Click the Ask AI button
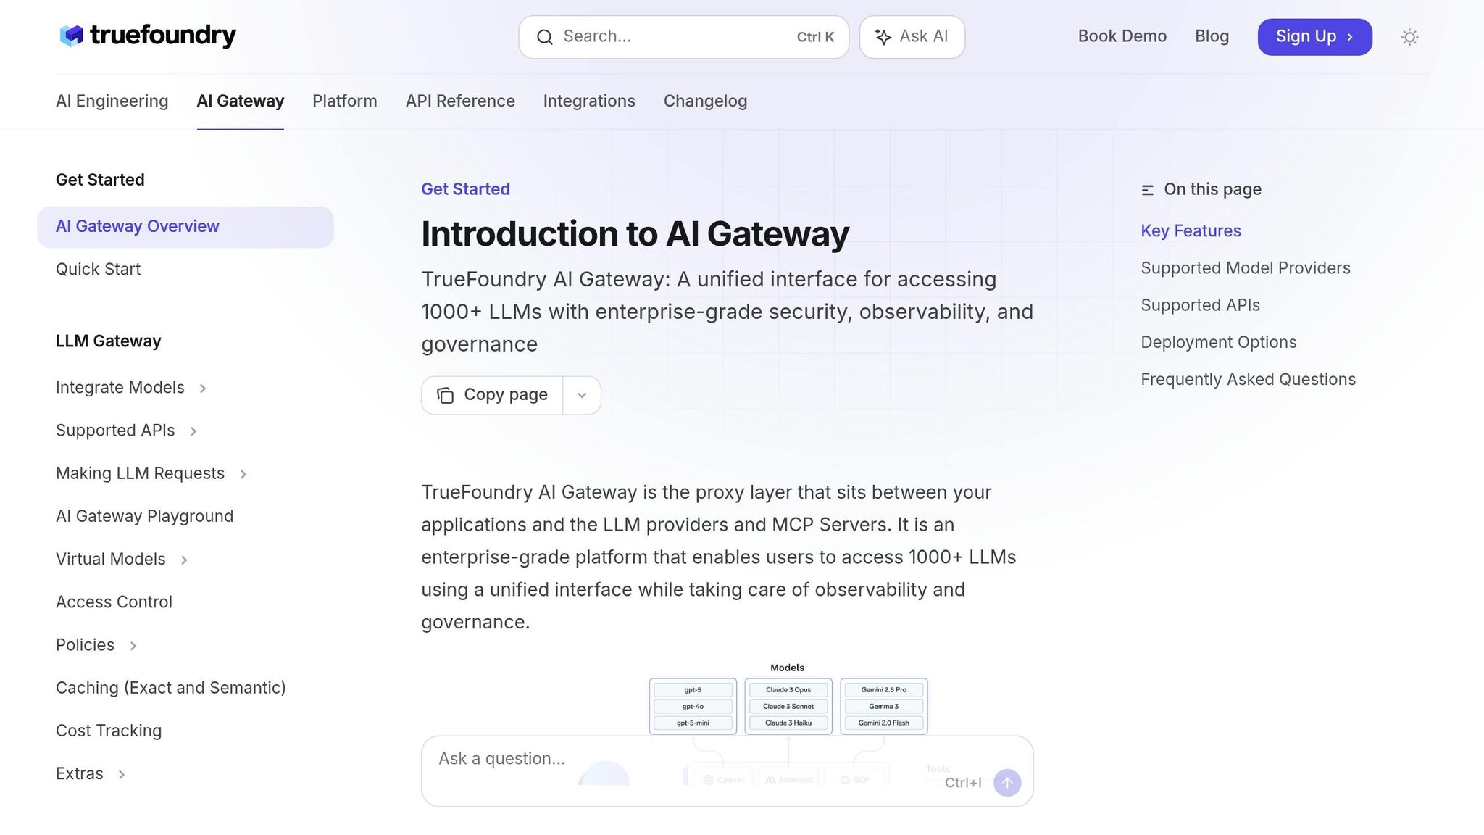Viewport: 1484px width, 835px height. click(x=912, y=37)
